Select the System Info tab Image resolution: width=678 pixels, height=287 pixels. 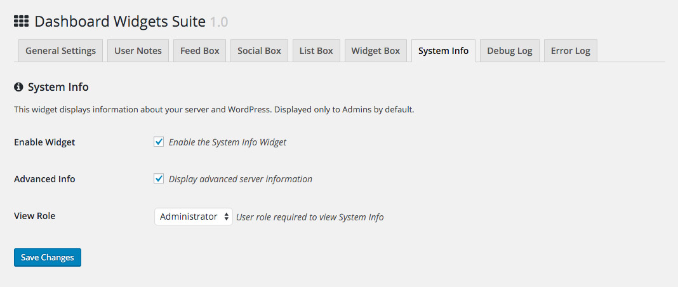pos(443,51)
